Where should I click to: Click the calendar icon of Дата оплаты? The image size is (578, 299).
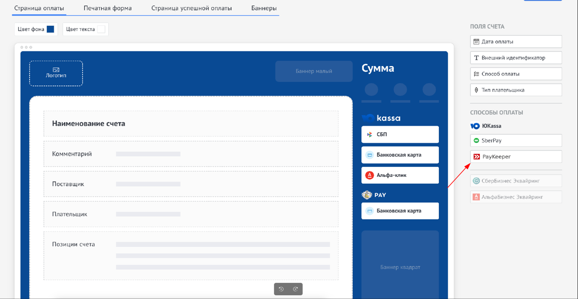[x=476, y=42]
